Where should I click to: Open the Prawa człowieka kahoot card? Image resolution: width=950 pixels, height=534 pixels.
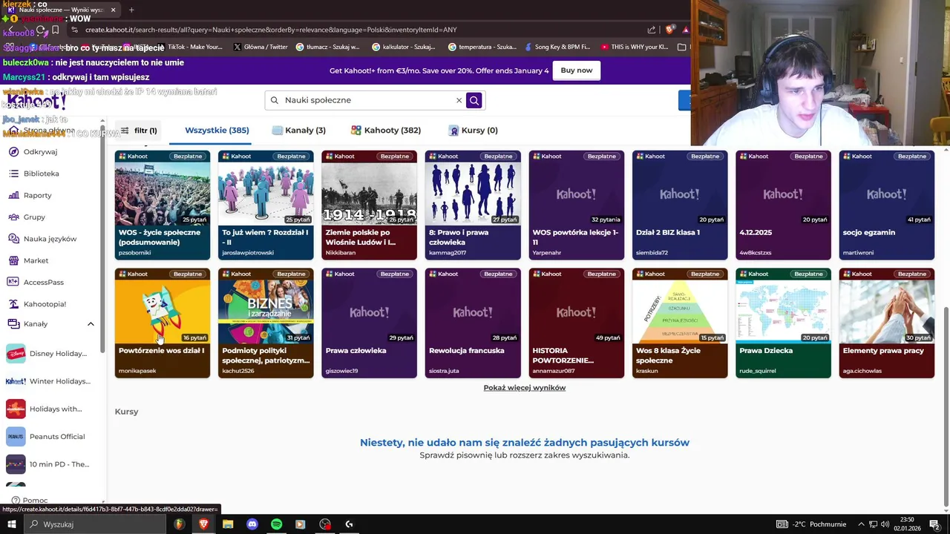369,323
